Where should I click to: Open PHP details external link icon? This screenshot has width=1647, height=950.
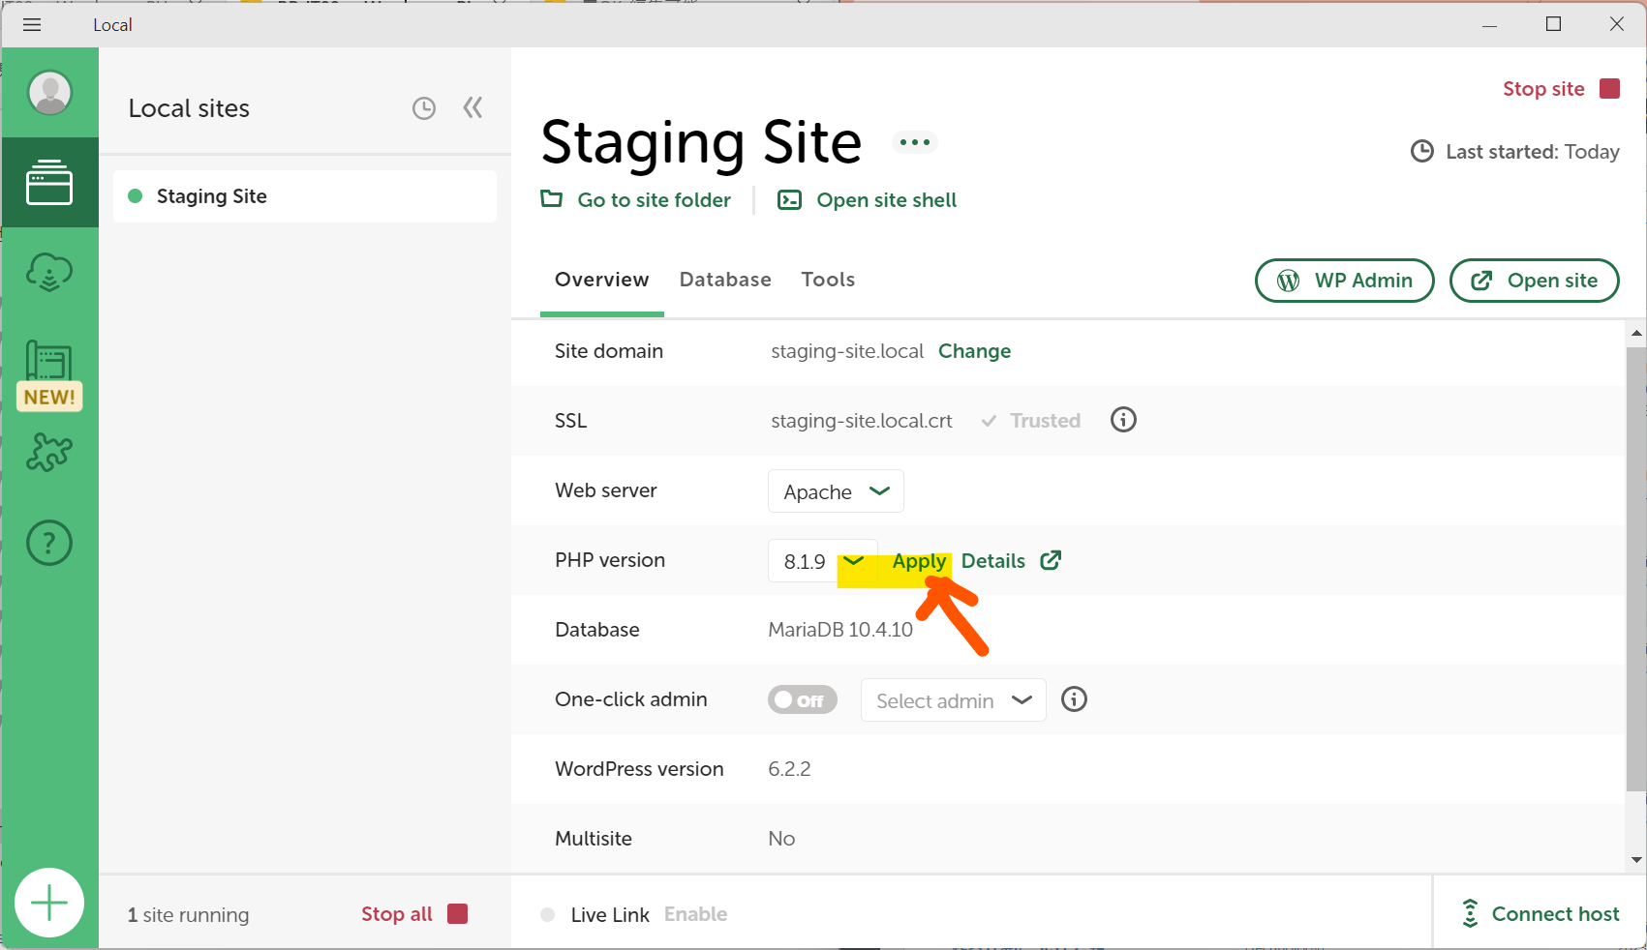click(x=1051, y=560)
